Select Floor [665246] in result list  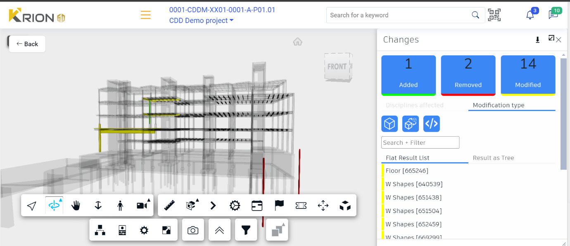coord(407,170)
